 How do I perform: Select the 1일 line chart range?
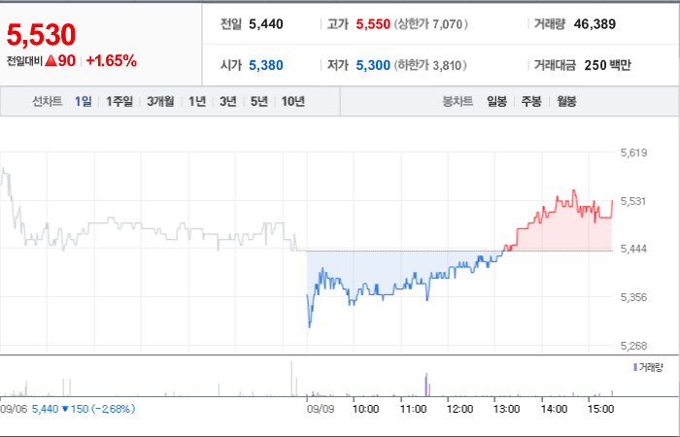pos(83,101)
